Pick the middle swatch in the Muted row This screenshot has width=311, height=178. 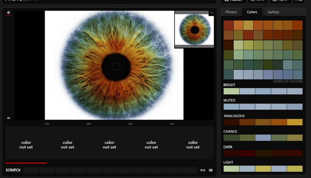coord(263,106)
